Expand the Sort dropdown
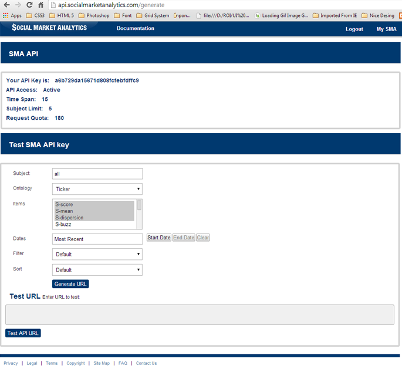Viewport: 402px width, 369px height. 97,270
